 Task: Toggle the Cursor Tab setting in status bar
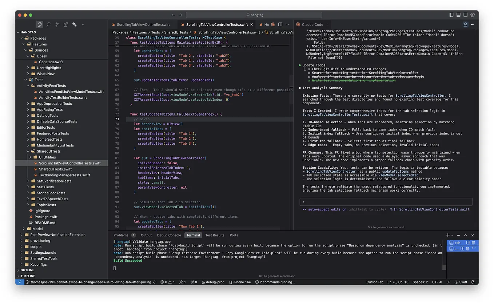coord(375,282)
